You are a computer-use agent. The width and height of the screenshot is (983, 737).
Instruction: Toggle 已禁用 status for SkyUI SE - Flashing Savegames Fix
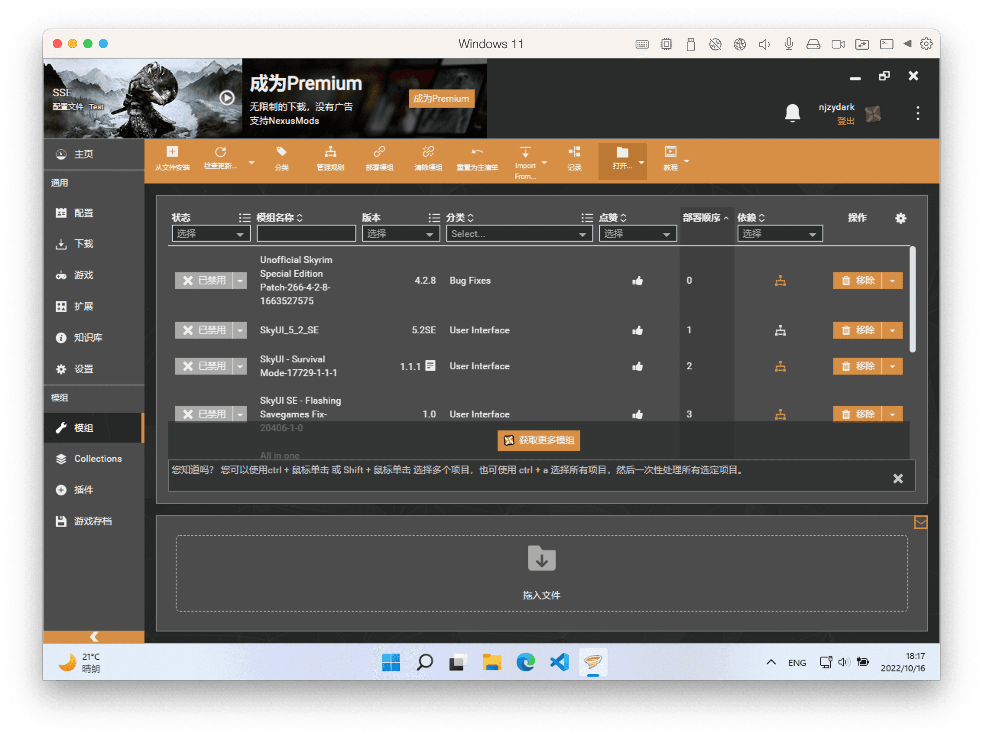[x=204, y=414]
